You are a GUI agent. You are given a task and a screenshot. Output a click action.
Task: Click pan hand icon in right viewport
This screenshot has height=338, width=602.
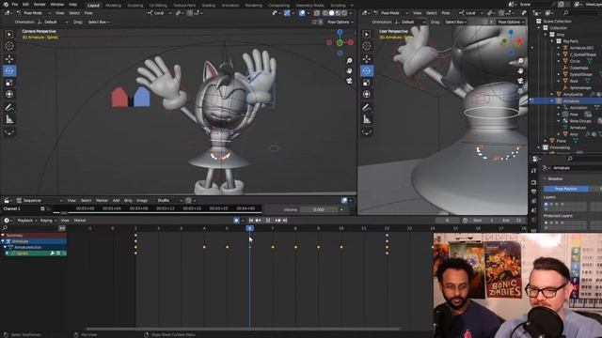point(520,71)
